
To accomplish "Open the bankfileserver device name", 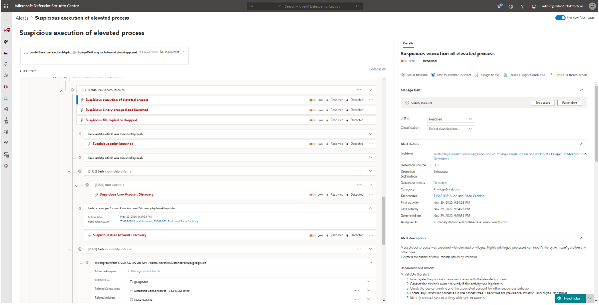I will pyautogui.click(x=83, y=52).
